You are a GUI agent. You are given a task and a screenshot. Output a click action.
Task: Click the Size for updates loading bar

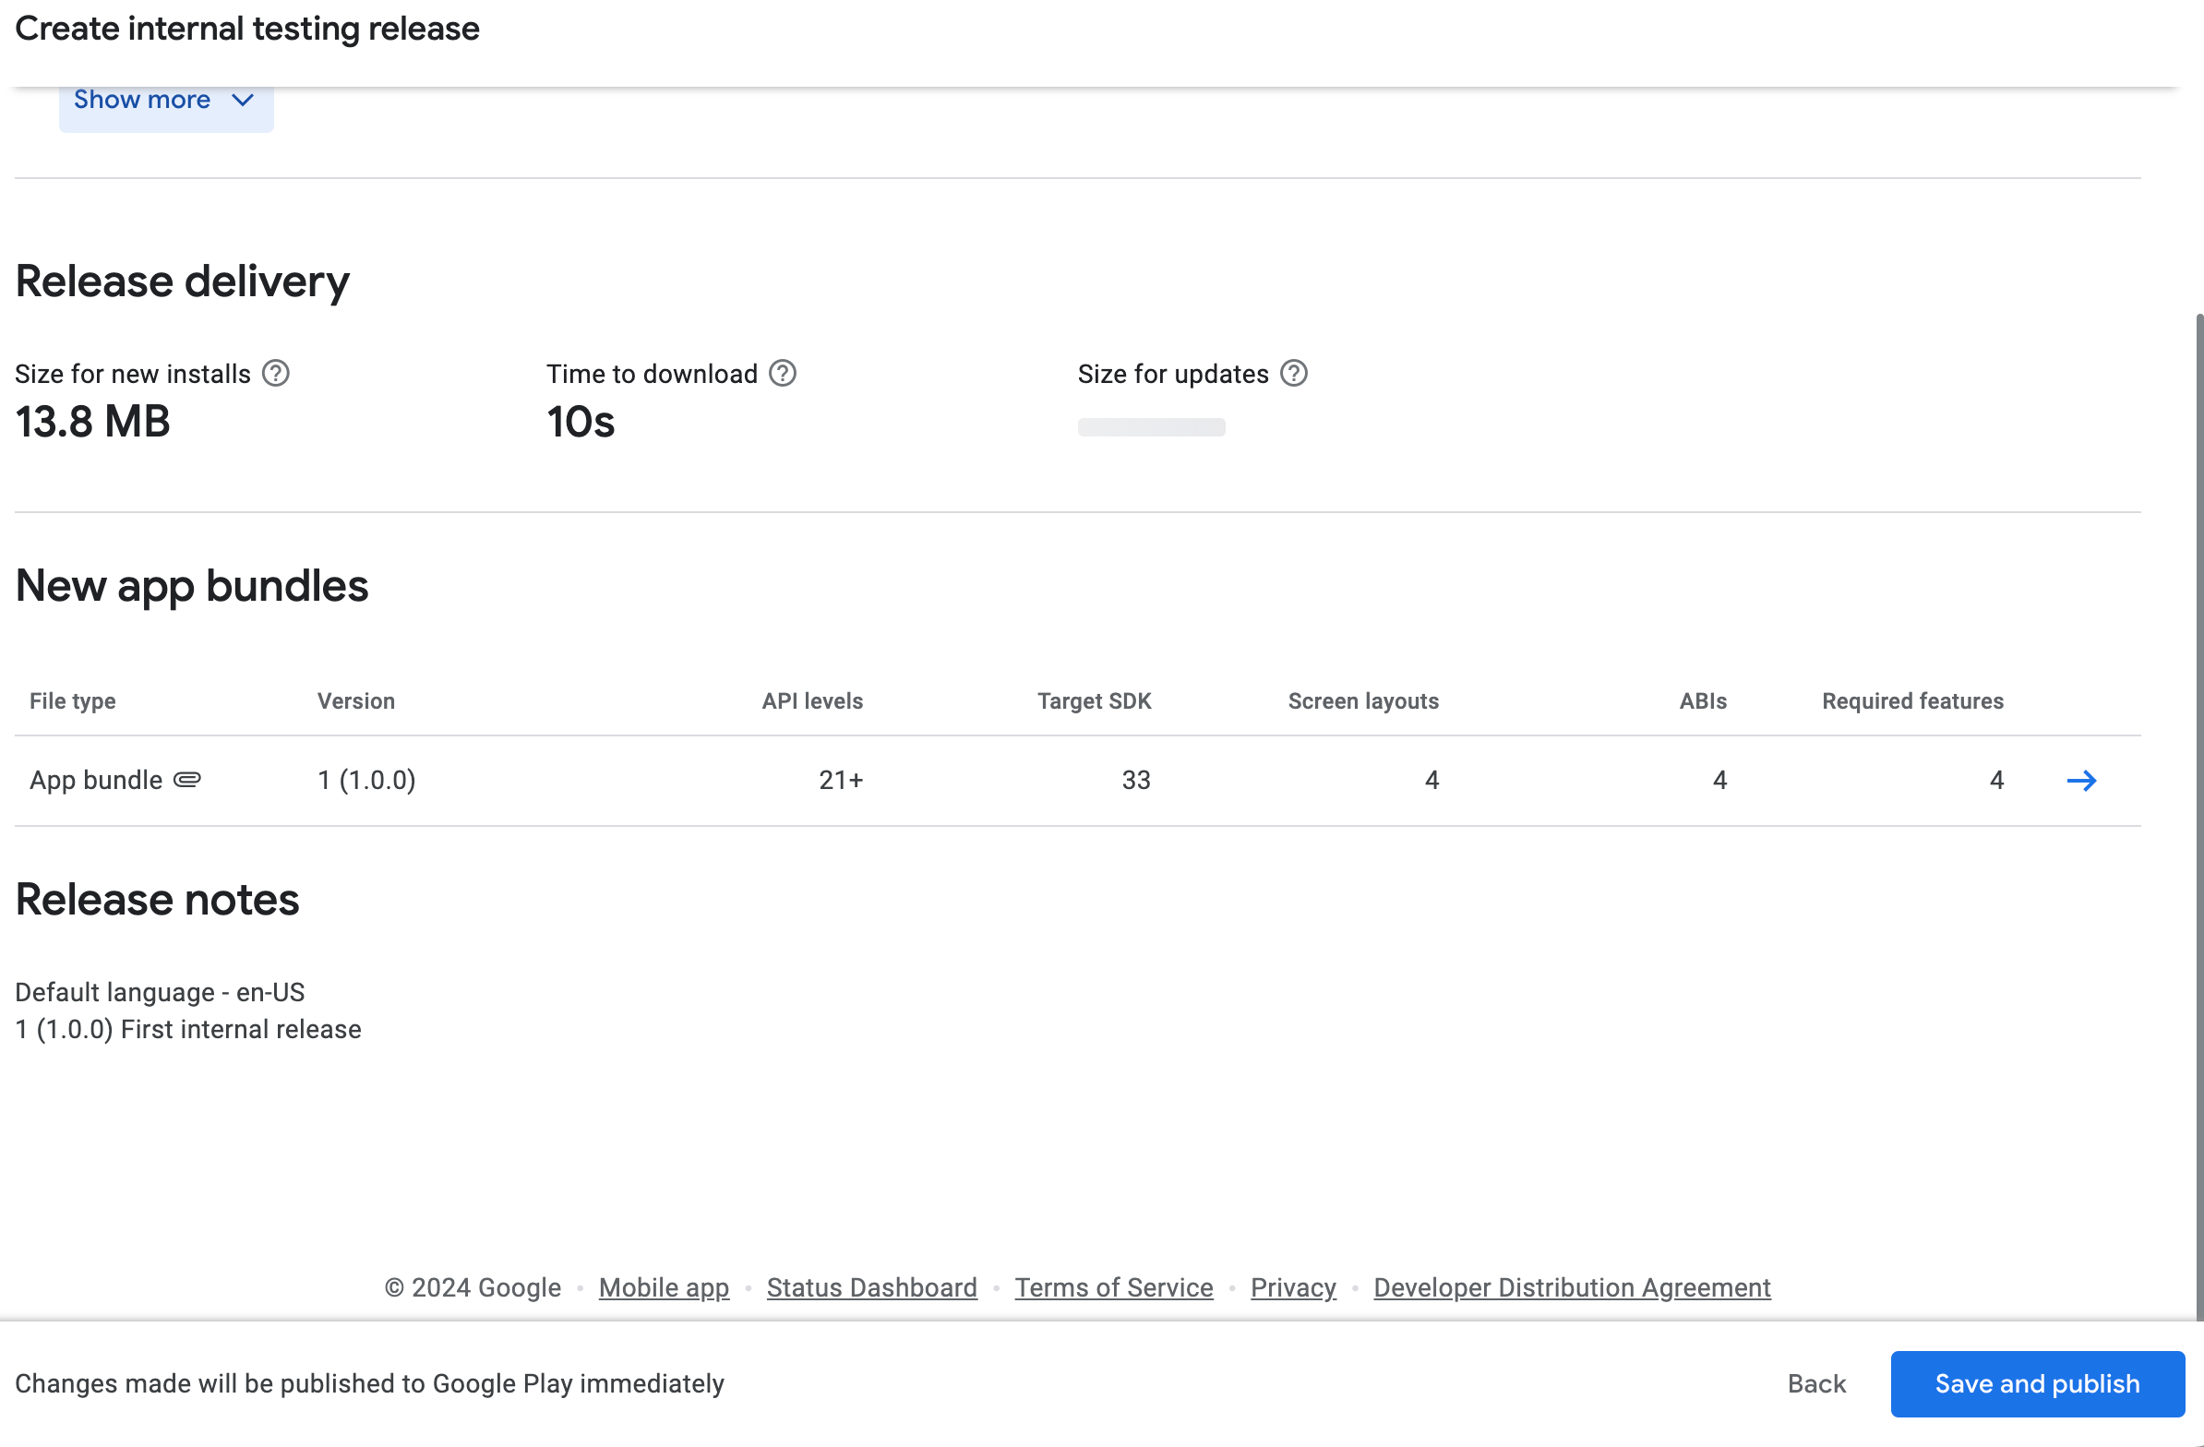1151,426
